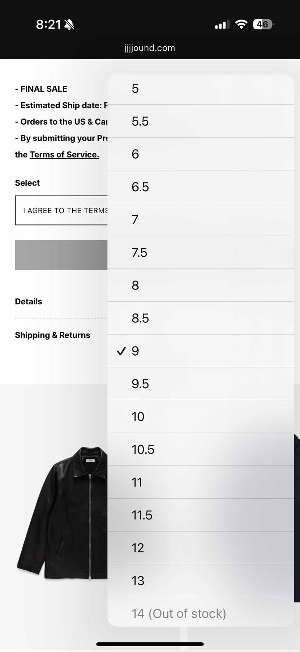Select size 5 from the list
This screenshot has width=300, height=652.
pos(200,89)
